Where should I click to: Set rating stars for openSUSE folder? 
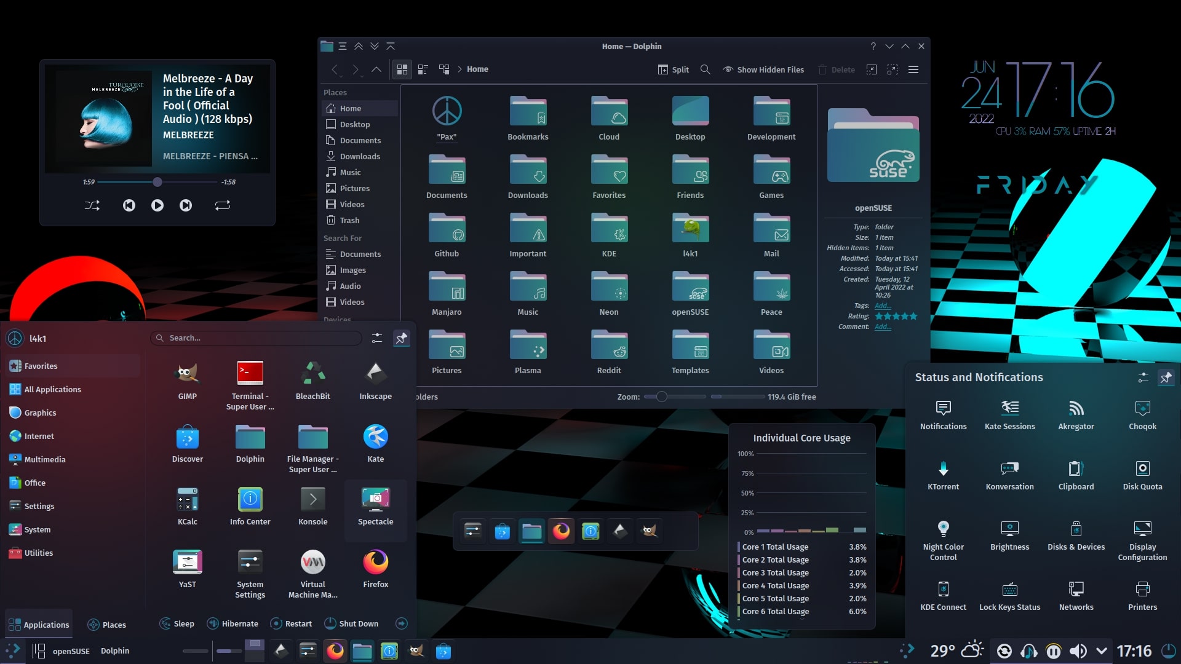pyautogui.click(x=896, y=316)
